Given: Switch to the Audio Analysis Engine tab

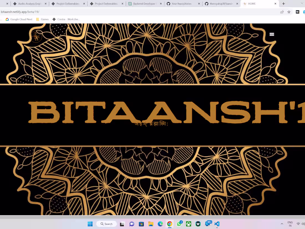Looking at the screenshot, I should click(30, 4).
